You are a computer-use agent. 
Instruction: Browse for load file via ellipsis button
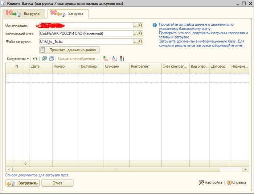point(136,41)
